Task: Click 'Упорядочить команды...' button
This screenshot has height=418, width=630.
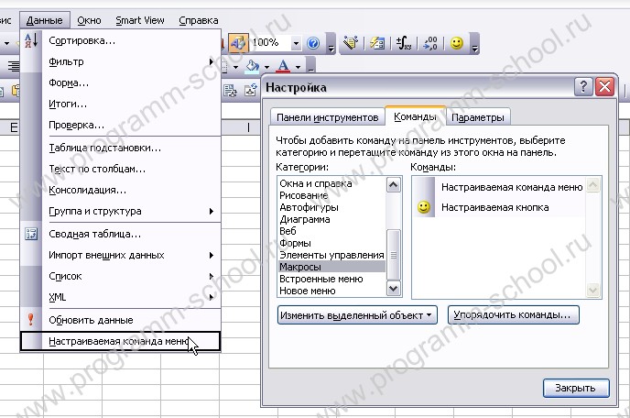Action: coord(515,315)
